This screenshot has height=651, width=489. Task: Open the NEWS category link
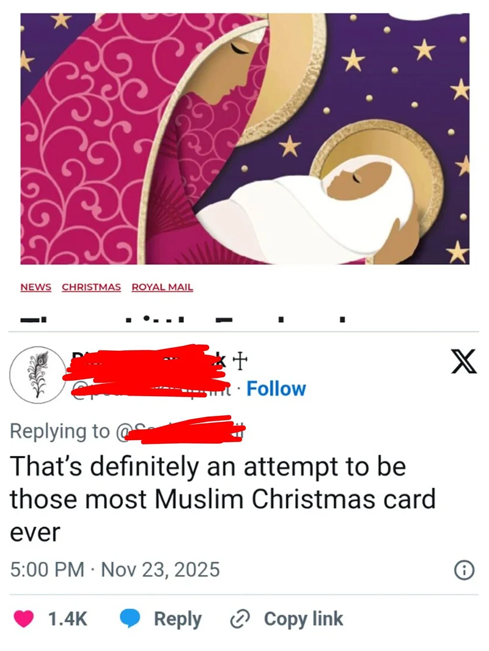[x=36, y=287]
